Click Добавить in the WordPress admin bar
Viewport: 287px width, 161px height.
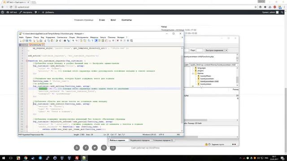click(48, 12)
